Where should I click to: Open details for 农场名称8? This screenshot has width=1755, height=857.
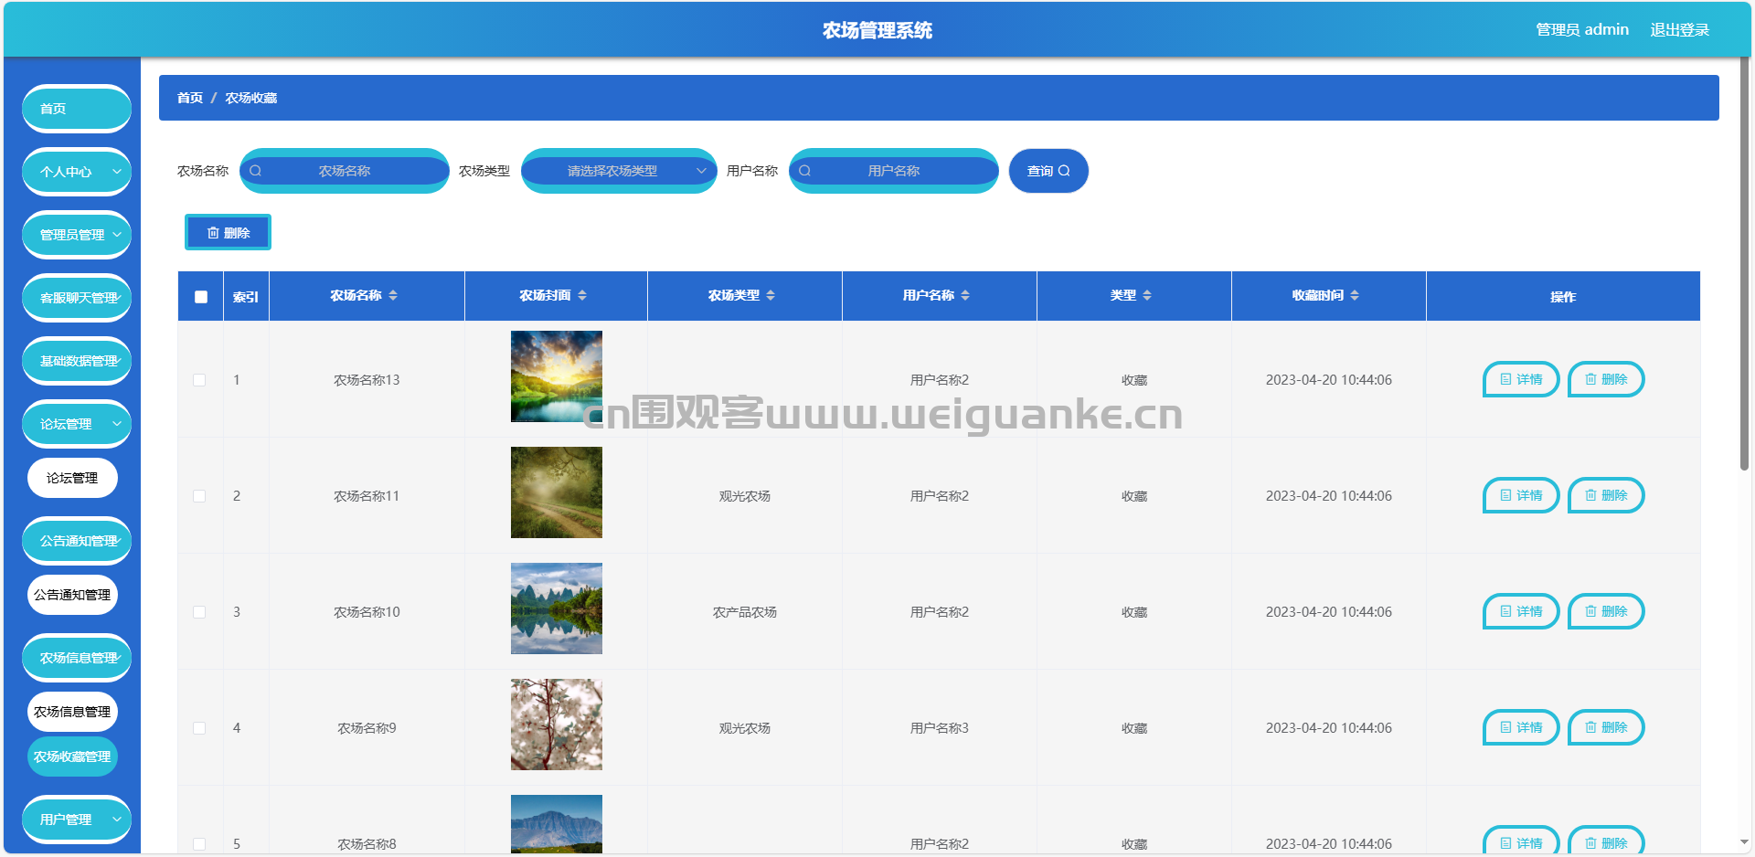(1520, 841)
